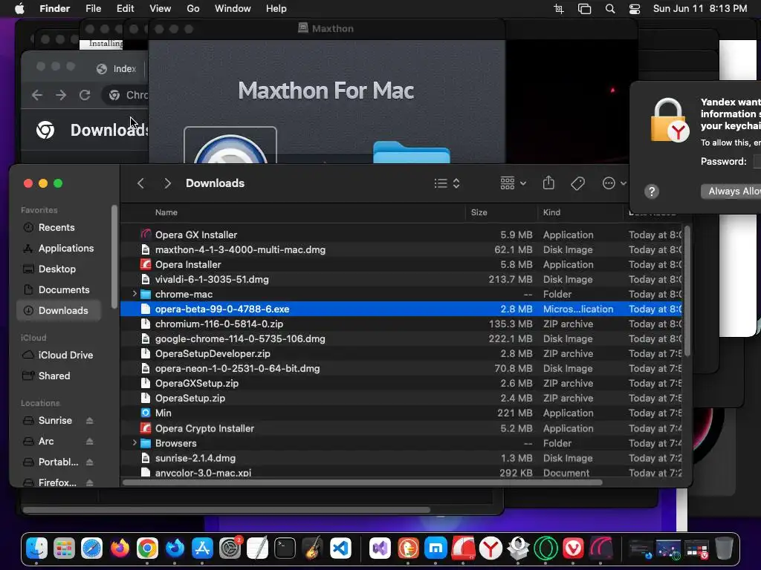Open the File menu in menu bar
Screen dimensions: 761x570
click(x=93, y=9)
